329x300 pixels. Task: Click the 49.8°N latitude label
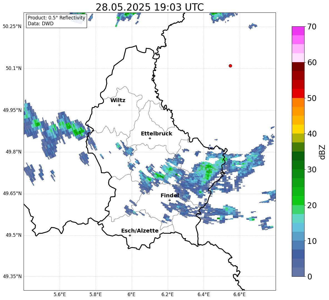coord(14,152)
